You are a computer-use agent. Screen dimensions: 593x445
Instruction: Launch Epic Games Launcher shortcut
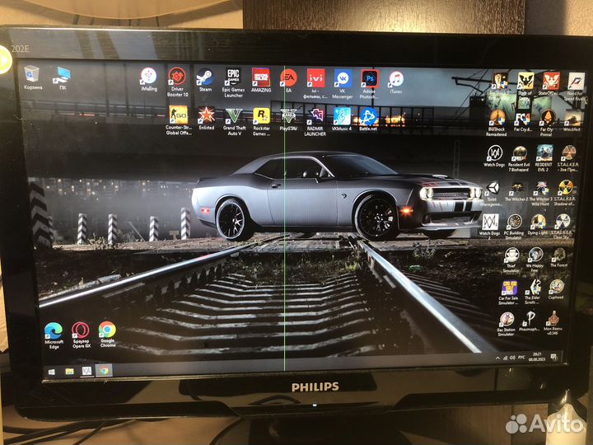click(x=233, y=77)
